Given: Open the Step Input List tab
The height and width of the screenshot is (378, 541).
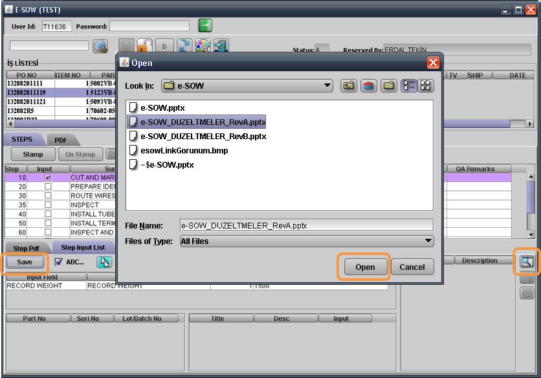Looking at the screenshot, I should 83,247.
